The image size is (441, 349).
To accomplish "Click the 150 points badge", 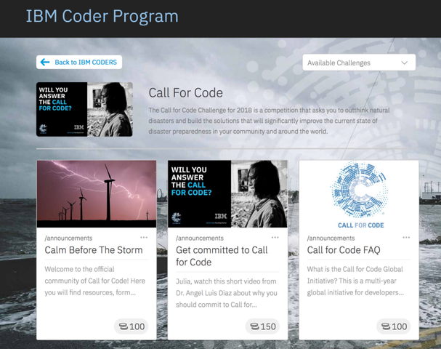I will (262, 326).
